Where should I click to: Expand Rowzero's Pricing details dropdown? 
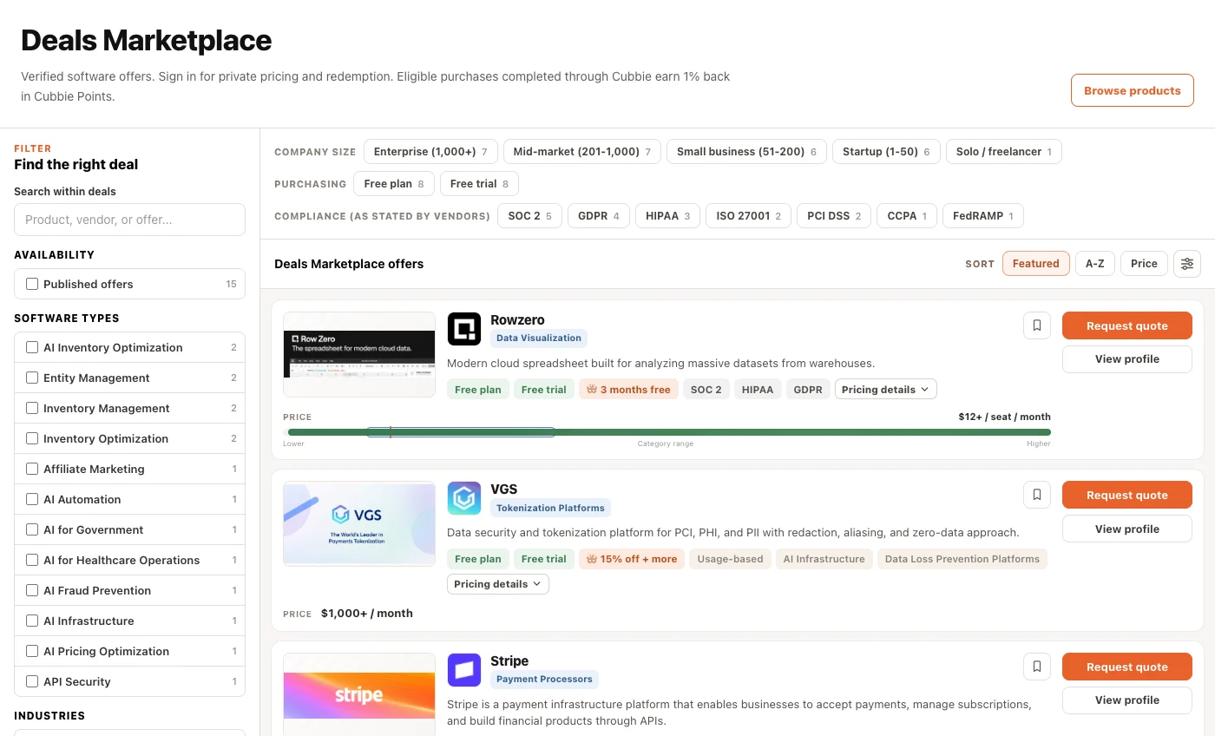(885, 390)
